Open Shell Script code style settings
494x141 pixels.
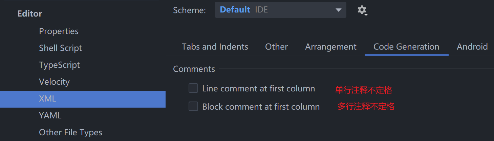(60, 48)
